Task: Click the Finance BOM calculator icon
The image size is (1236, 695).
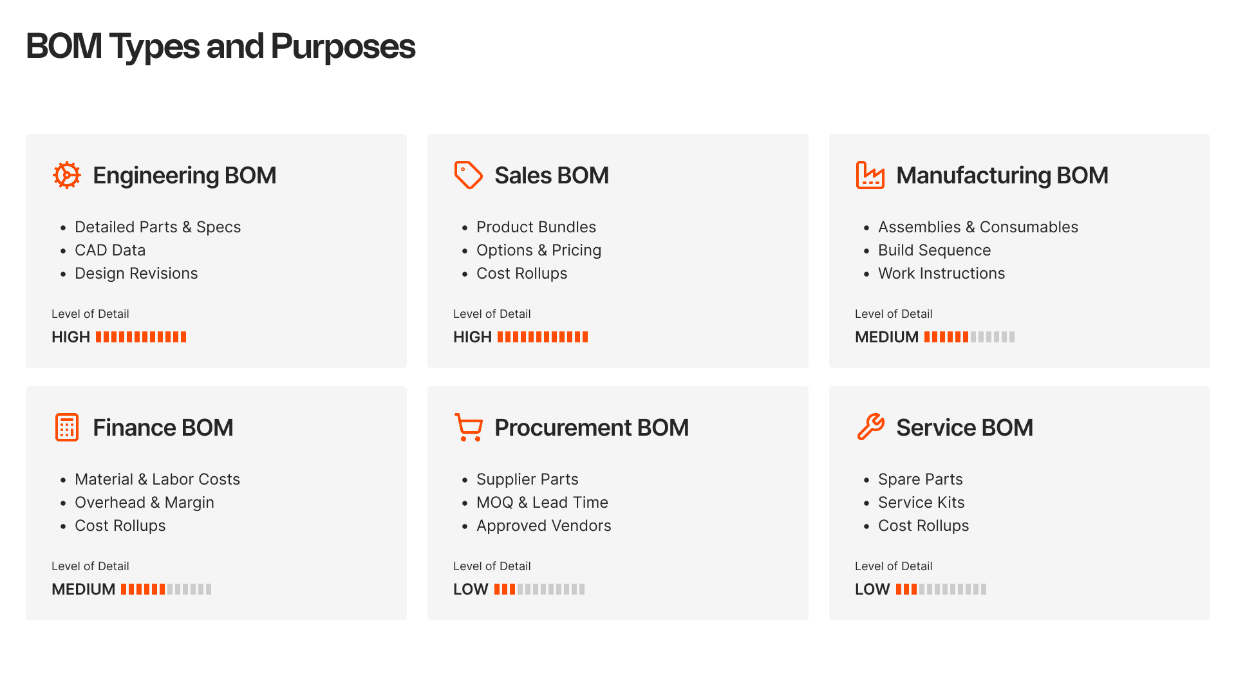Action: pyautogui.click(x=67, y=427)
